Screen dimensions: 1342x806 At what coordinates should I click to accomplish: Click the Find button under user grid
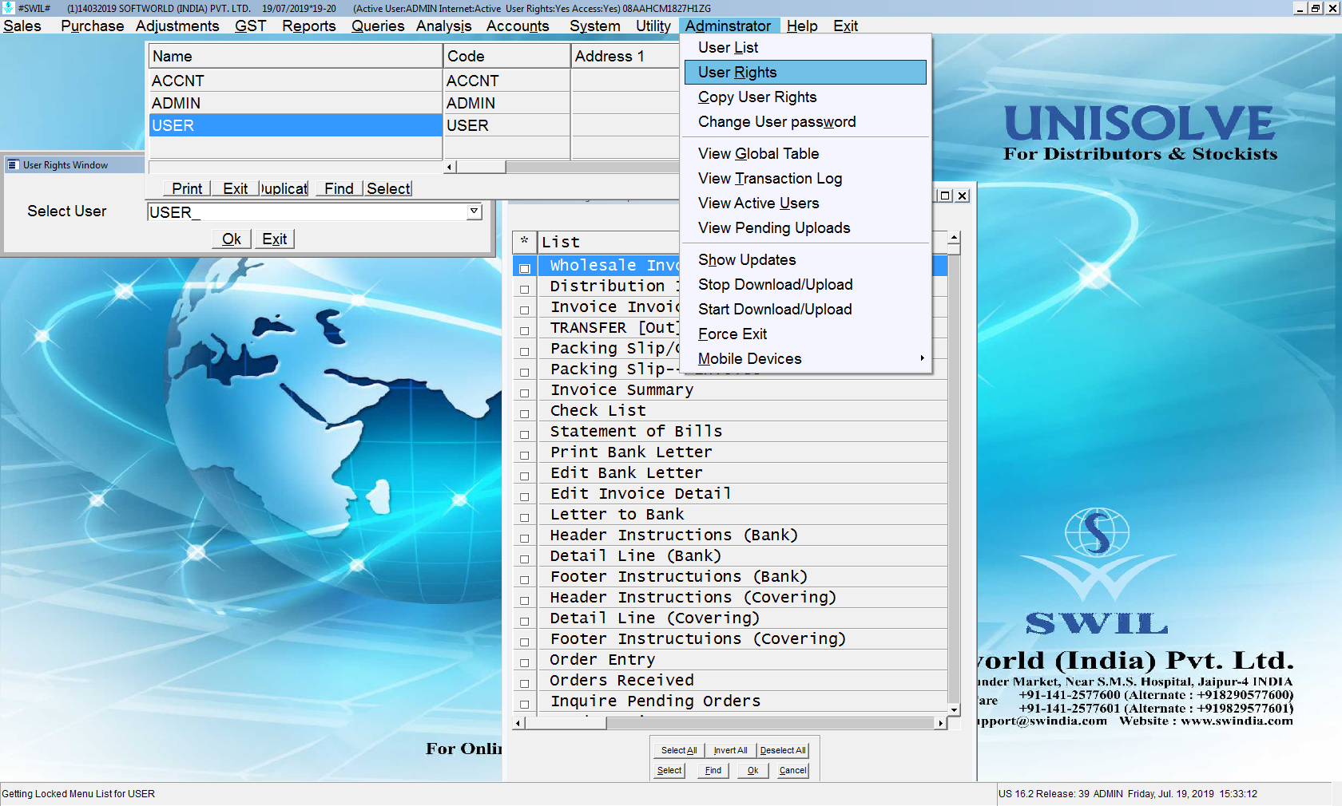point(339,188)
